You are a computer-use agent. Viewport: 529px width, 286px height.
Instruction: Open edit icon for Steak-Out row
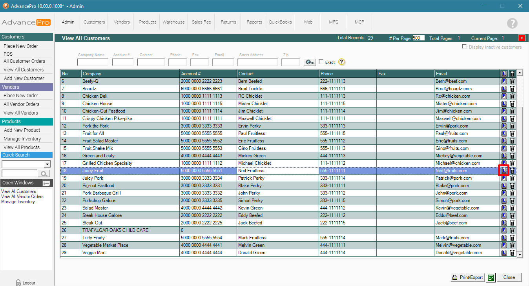tap(504, 223)
